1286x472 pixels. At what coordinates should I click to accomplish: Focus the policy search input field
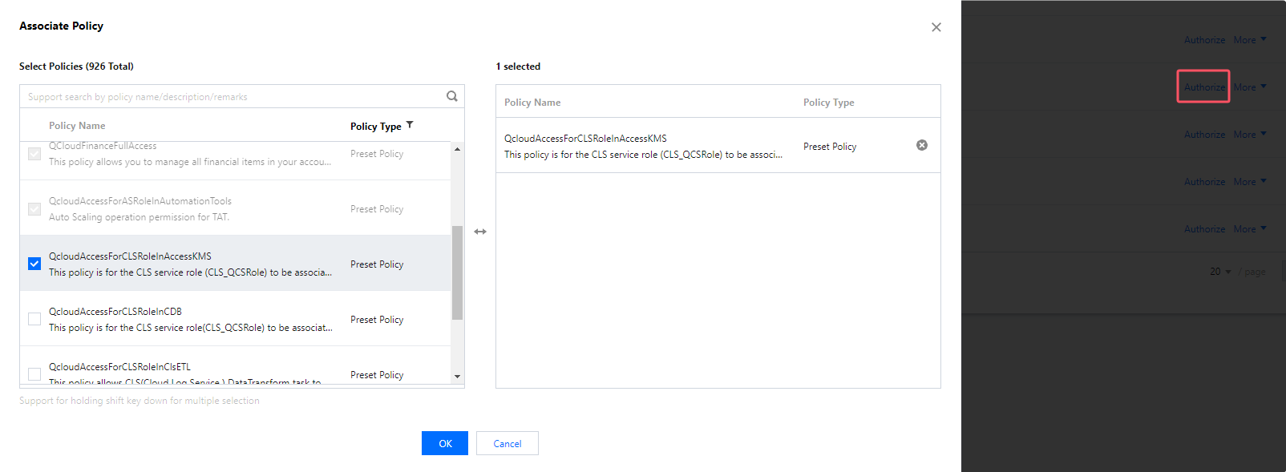[233, 97]
